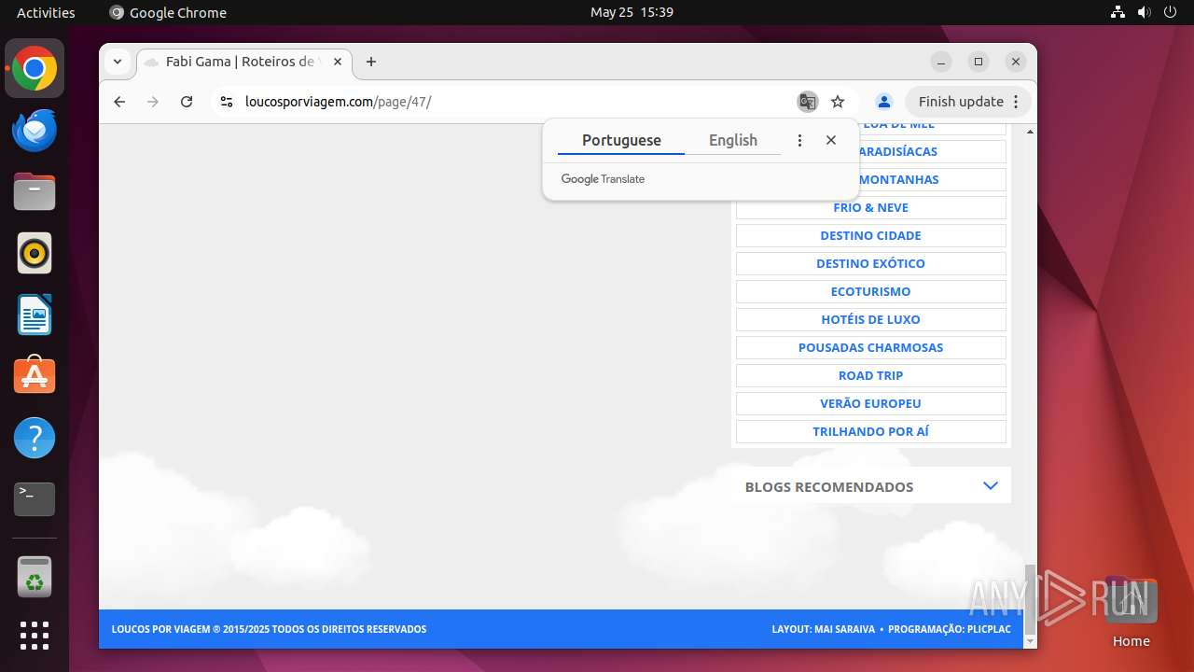Open LibreOffice Writer from the dock
Viewport: 1194px width, 672px height.
point(35,315)
